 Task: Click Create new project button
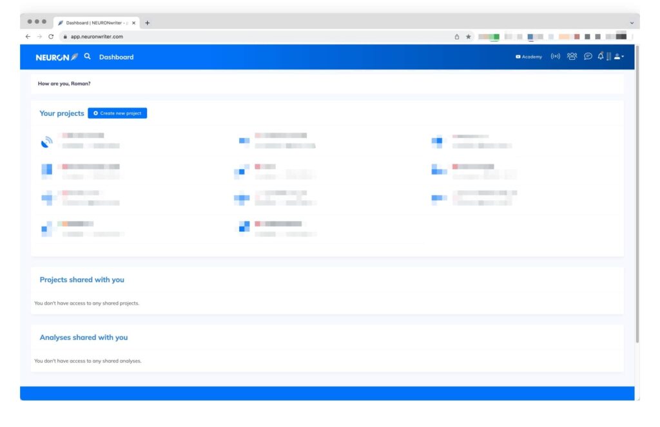[x=117, y=113]
